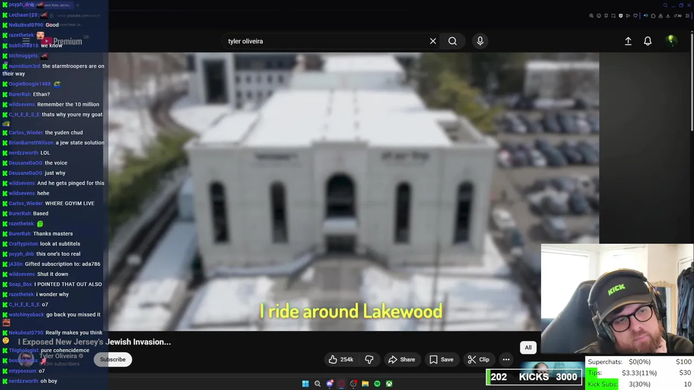This screenshot has width=694, height=390.
Task: Click chat message Remember the 10 million
Action: point(68,105)
